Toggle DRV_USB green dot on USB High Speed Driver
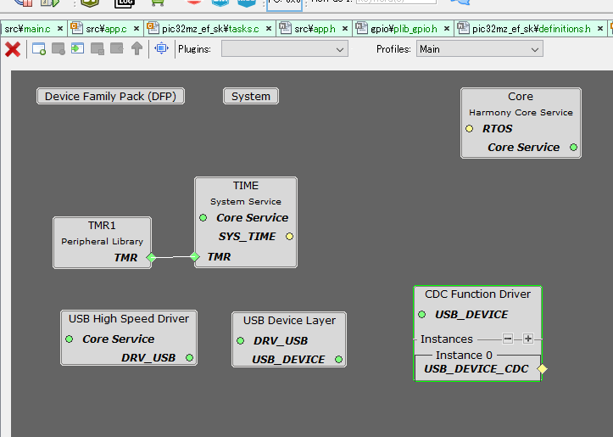This screenshot has height=437, width=613. coord(189,358)
